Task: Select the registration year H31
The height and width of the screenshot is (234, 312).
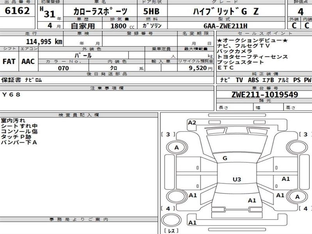Action: coord(47,12)
